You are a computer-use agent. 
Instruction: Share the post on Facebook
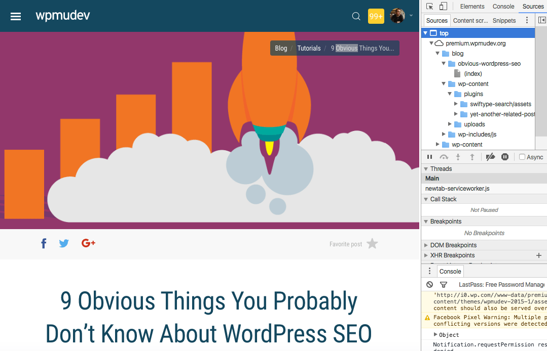44,244
